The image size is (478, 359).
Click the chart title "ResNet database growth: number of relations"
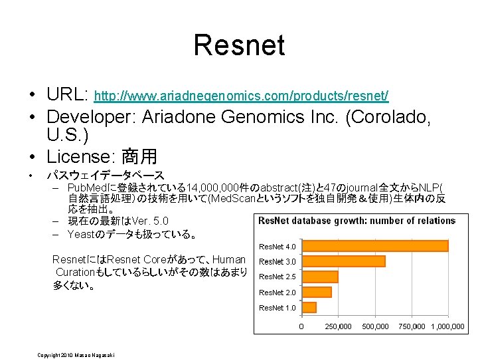(357, 221)
